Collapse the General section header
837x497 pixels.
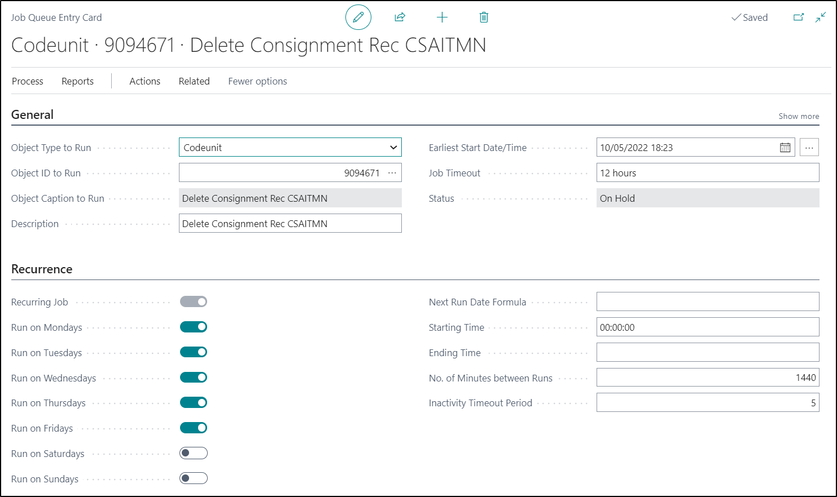(x=32, y=114)
